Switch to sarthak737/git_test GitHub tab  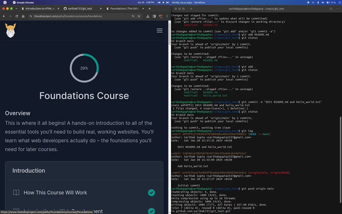tap(82, 9)
